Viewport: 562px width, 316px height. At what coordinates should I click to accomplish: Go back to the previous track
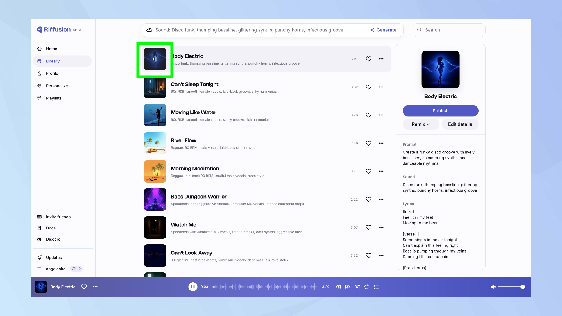(338, 287)
